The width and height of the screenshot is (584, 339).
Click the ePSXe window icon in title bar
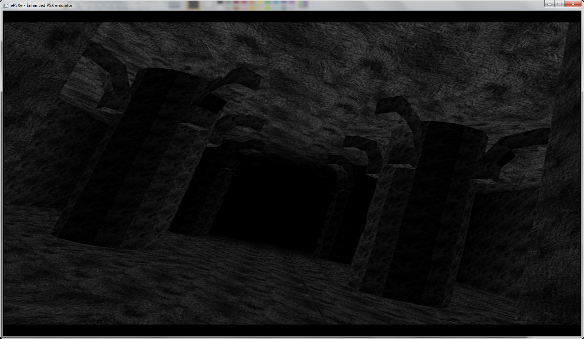click(x=5, y=5)
